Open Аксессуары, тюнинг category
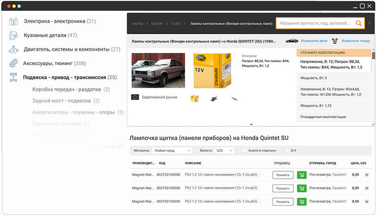This screenshot has width=377, height=219. [x=55, y=63]
